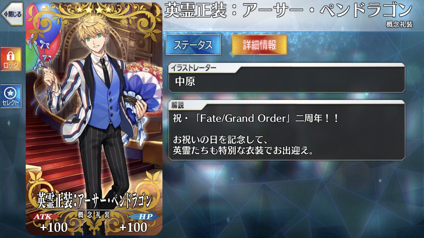424x238 pixels.
Task: Click the illustrator name 中原 field
Action: (x=287, y=82)
